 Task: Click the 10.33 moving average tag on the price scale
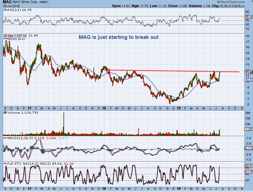[x=249, y=80]
